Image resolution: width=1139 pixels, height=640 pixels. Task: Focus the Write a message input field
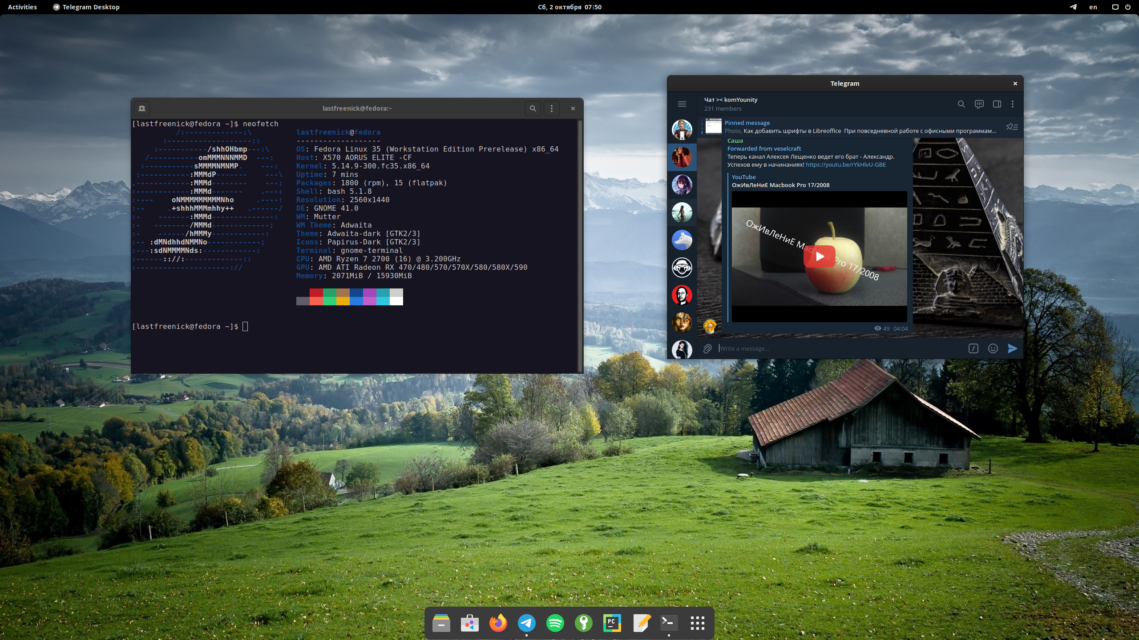[x=841, y=349]
